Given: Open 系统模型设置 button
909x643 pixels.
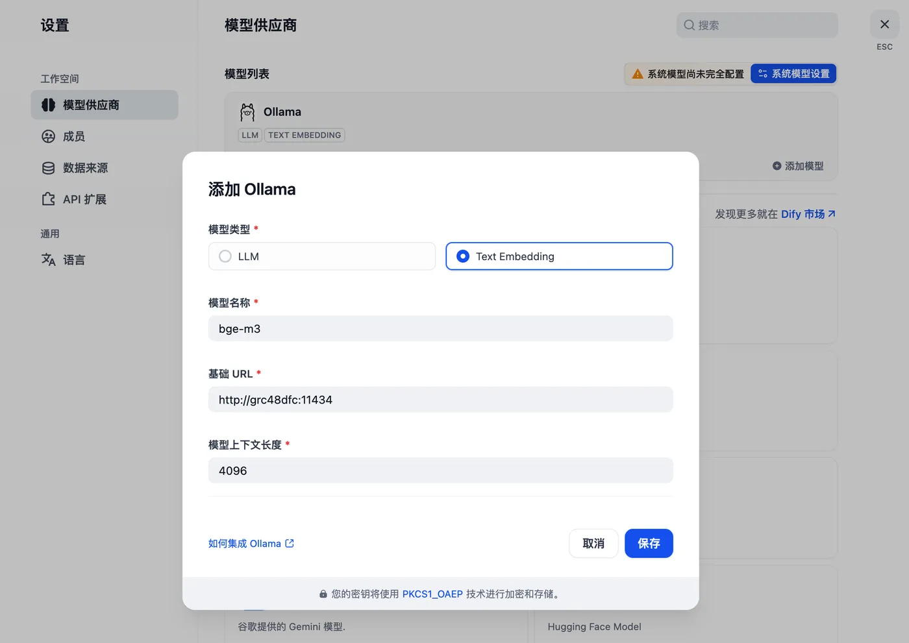Looking at the screenshot, I should [x=793, y=74].
